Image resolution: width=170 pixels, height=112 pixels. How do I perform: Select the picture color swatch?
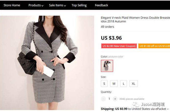point(107,66)
